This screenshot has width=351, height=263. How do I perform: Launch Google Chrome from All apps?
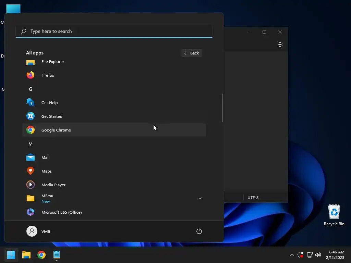click(114, 130)
